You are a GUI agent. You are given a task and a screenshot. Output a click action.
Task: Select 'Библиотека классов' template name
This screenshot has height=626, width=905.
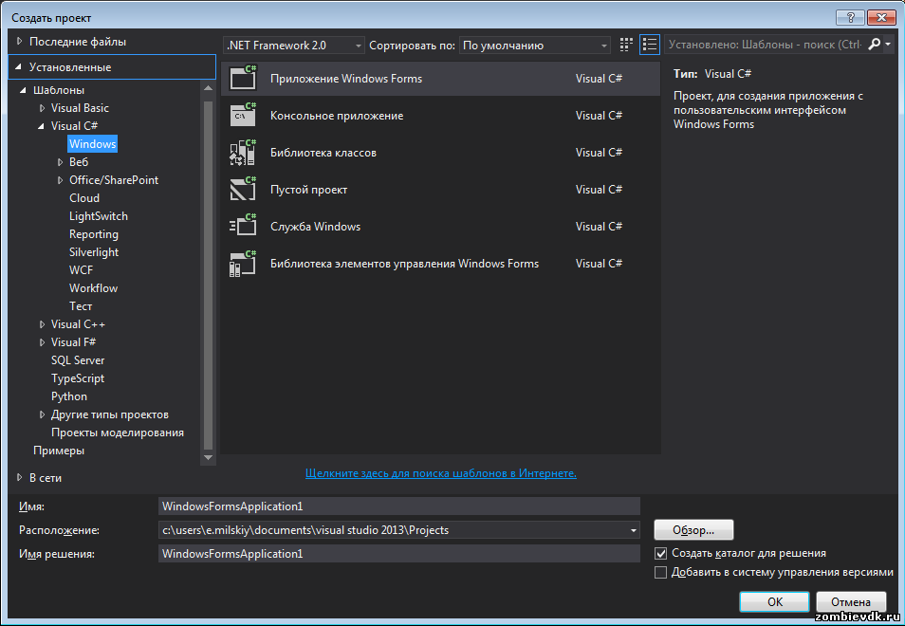(x=323, y=153)
